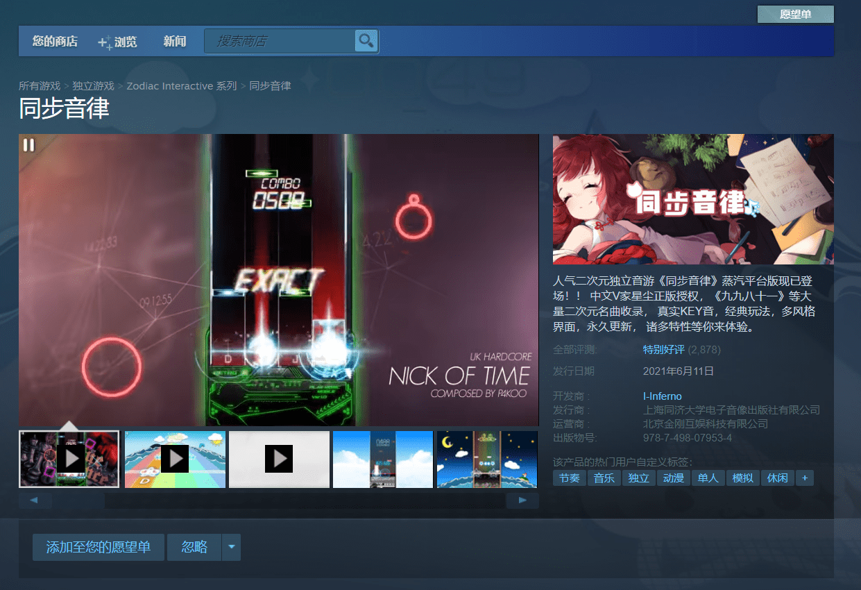Open operator 北京金刚互娱科技有限公司 link

(x=706, y=424)
